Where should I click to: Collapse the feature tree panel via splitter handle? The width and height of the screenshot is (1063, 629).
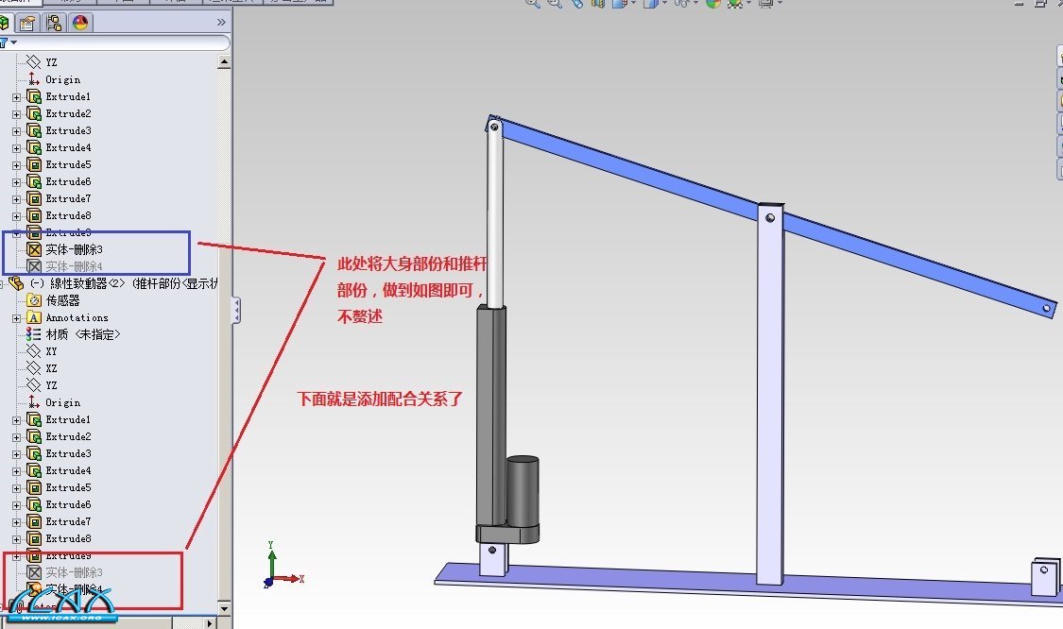[x=236, y=311]
